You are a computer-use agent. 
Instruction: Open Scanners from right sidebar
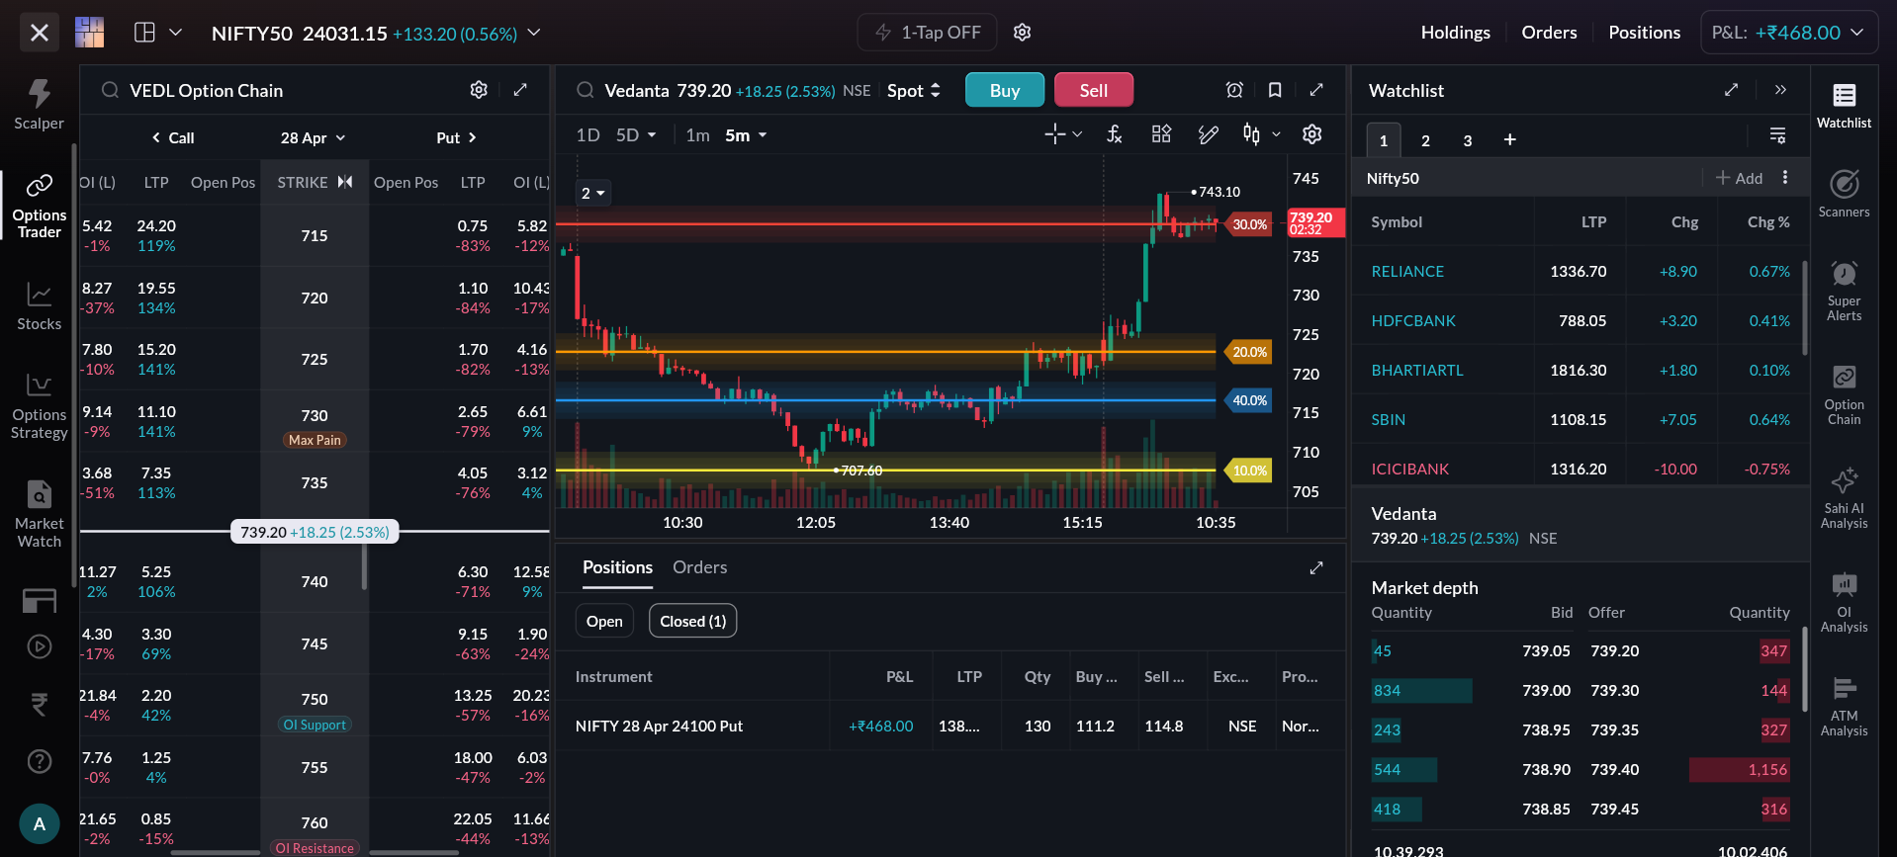[x=1844, y=194]
